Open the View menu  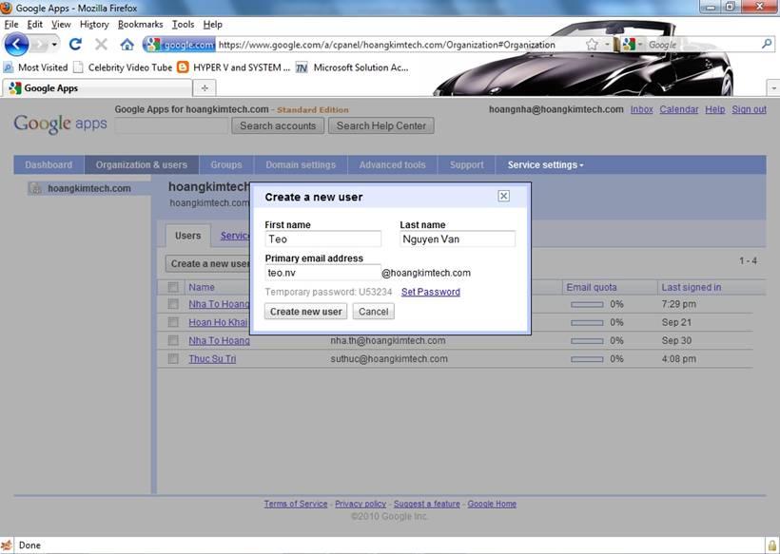[61, 25]
